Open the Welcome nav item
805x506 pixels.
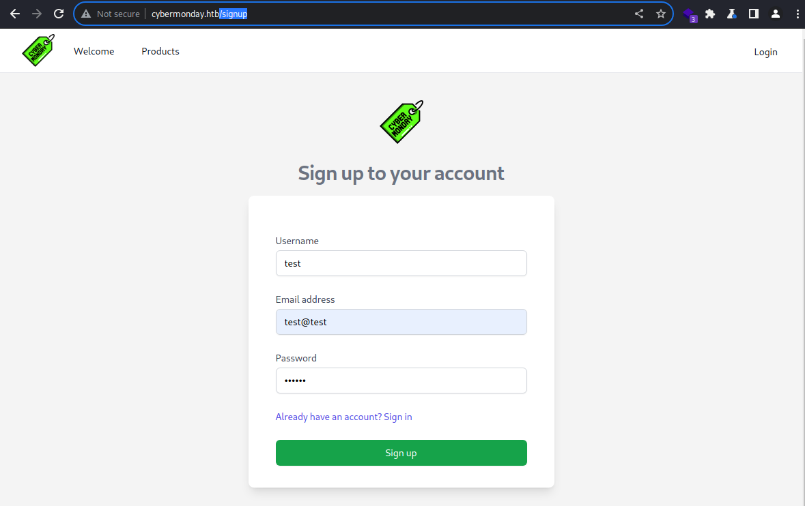click(94, 51)
